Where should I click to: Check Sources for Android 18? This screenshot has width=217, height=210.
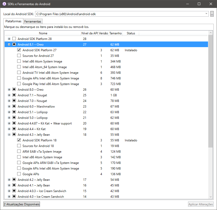[x=19, y=146]
